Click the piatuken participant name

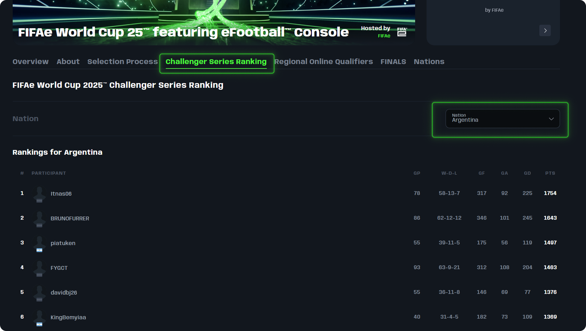point(63,243)
